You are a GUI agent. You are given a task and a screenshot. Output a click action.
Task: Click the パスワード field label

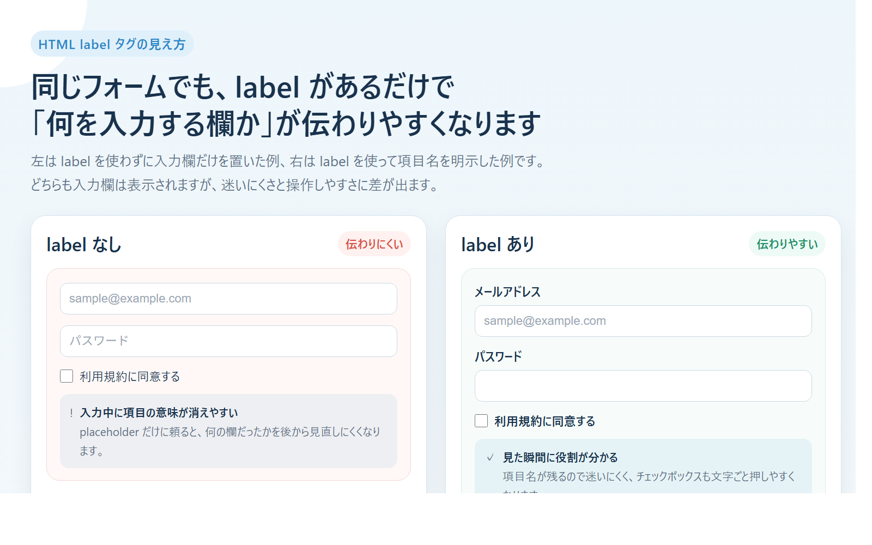[x=498, y=356]
